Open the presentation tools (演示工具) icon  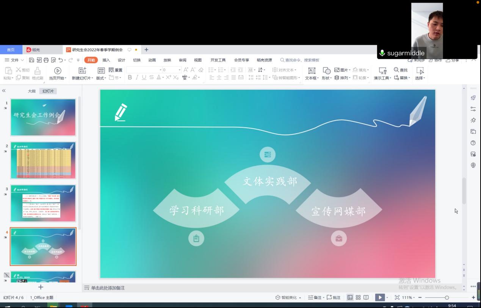click(382, 71)
